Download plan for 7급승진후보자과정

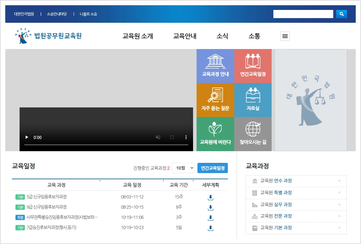coord(211,228)
